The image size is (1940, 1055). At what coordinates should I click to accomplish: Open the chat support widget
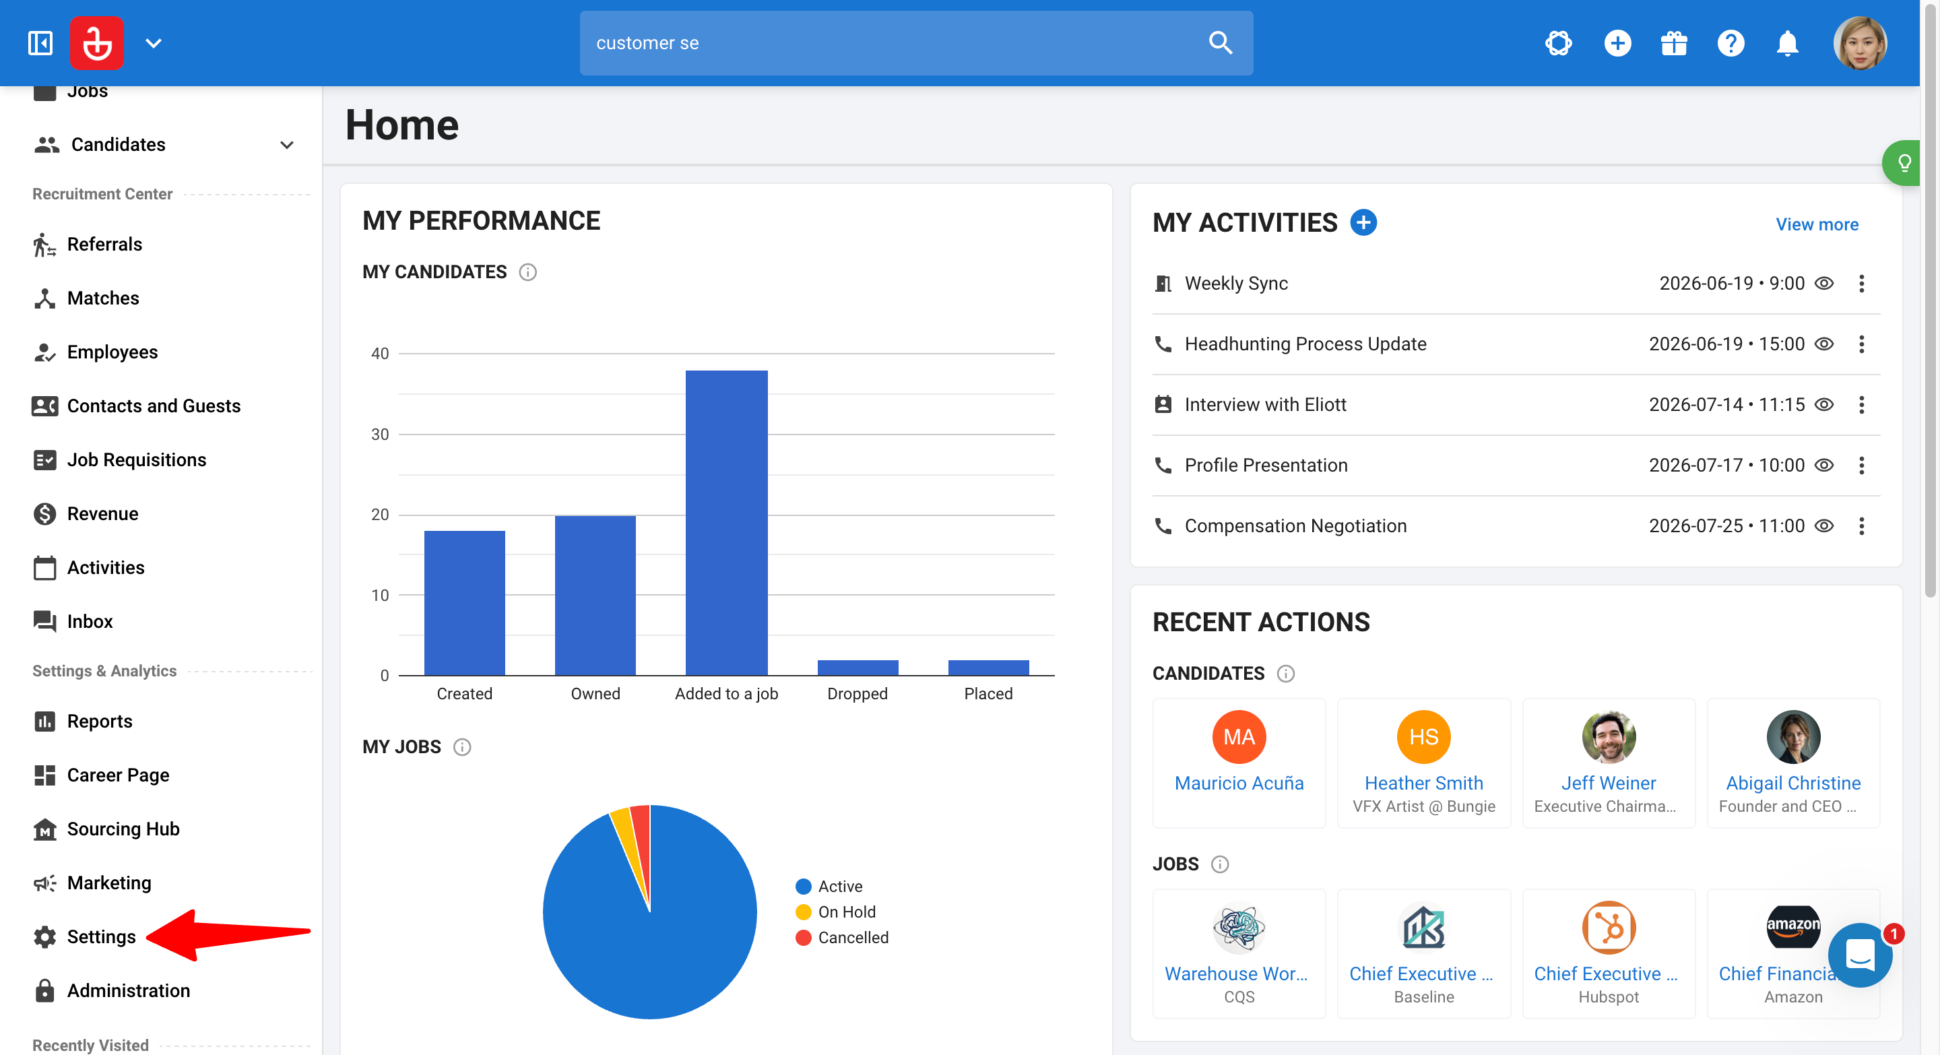tap(1860, 955)
